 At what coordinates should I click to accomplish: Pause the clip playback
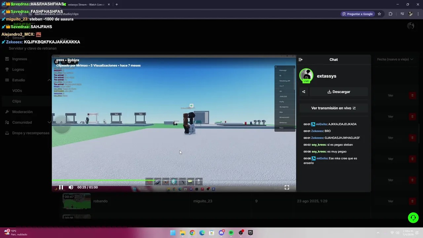pos(61,187)
